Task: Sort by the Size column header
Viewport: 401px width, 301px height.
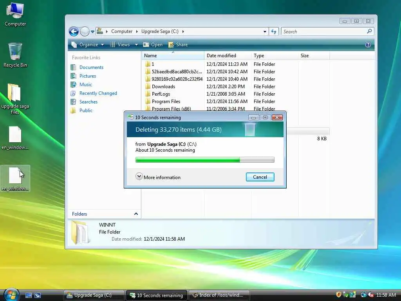Action: coord(314,56)
